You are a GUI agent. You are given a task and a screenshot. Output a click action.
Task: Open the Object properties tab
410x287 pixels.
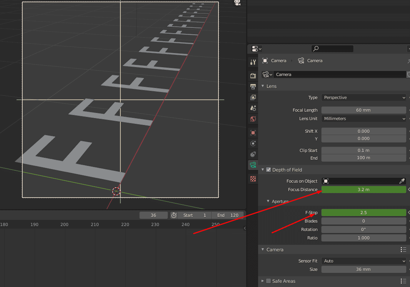click(x=253, y=133)
